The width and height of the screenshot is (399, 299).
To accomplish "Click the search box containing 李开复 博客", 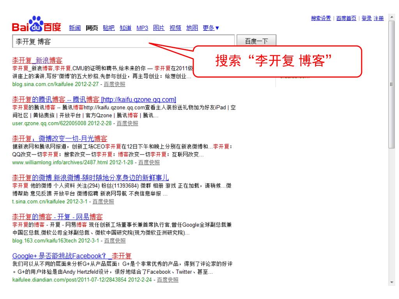I will pos(123,41).
